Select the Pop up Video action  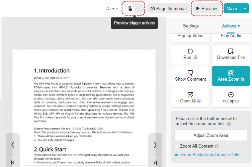tap(190, 37)
